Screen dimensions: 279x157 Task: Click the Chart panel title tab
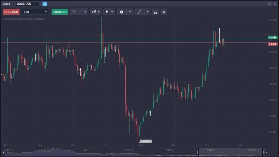tap(6, 4)
